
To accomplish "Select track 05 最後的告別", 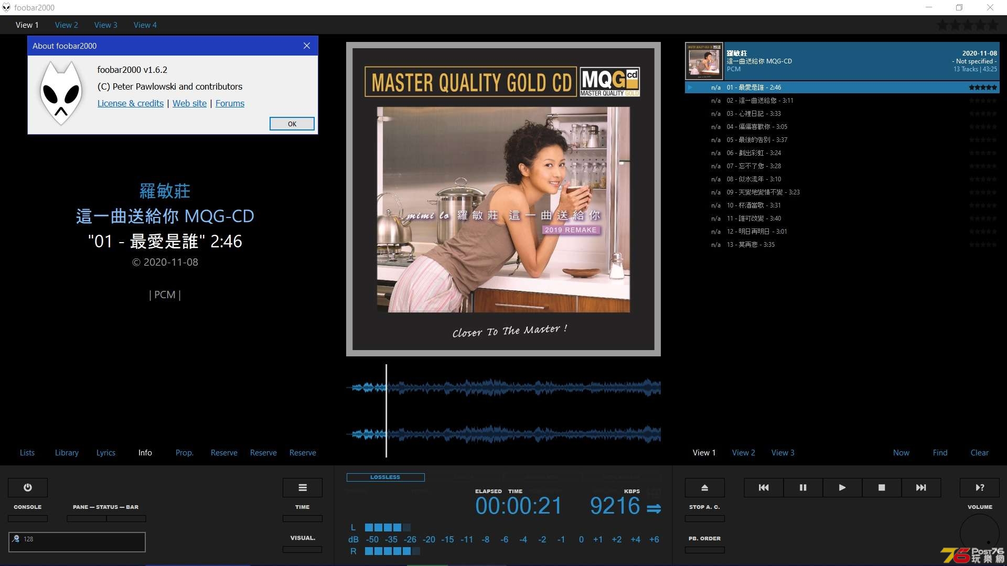I will tap(842, 140).
